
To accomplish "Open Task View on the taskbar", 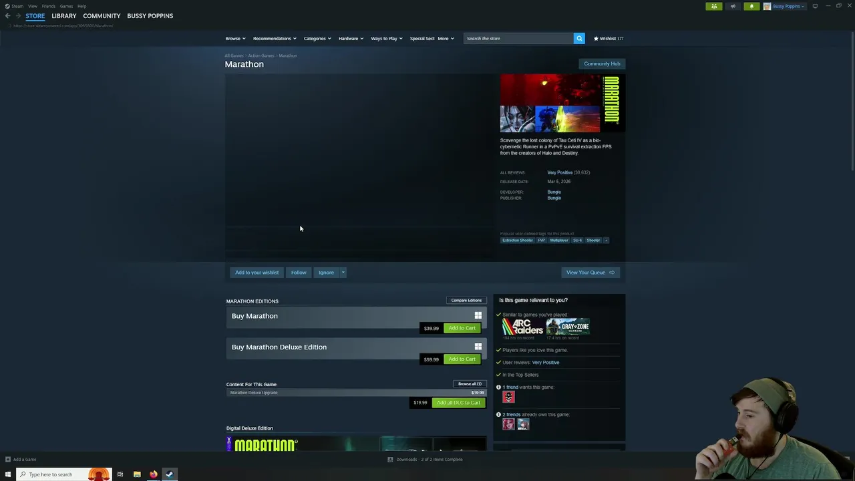I will pyautogui.click(x=120, y=474).
